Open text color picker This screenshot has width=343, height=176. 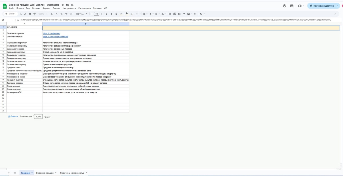(x=121, y=14)
